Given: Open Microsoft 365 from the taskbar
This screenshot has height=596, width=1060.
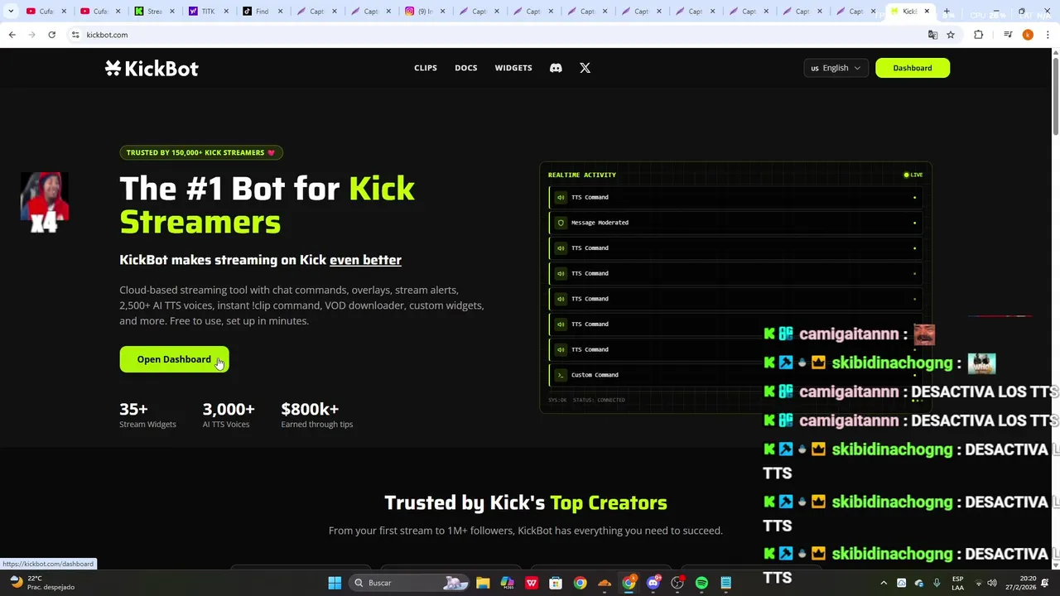Looking at the screenshot, I should click(x=507, y=583).
